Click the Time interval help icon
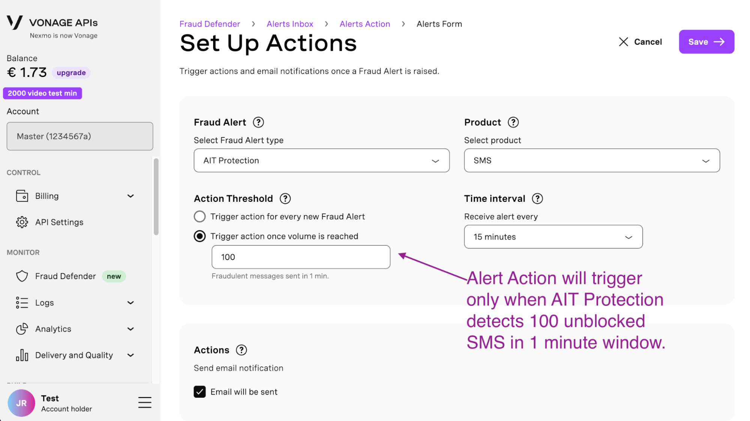This screenshot has width=750, height=421. (x=537, y=198)
